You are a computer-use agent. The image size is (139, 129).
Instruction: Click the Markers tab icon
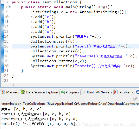[3, 92]
